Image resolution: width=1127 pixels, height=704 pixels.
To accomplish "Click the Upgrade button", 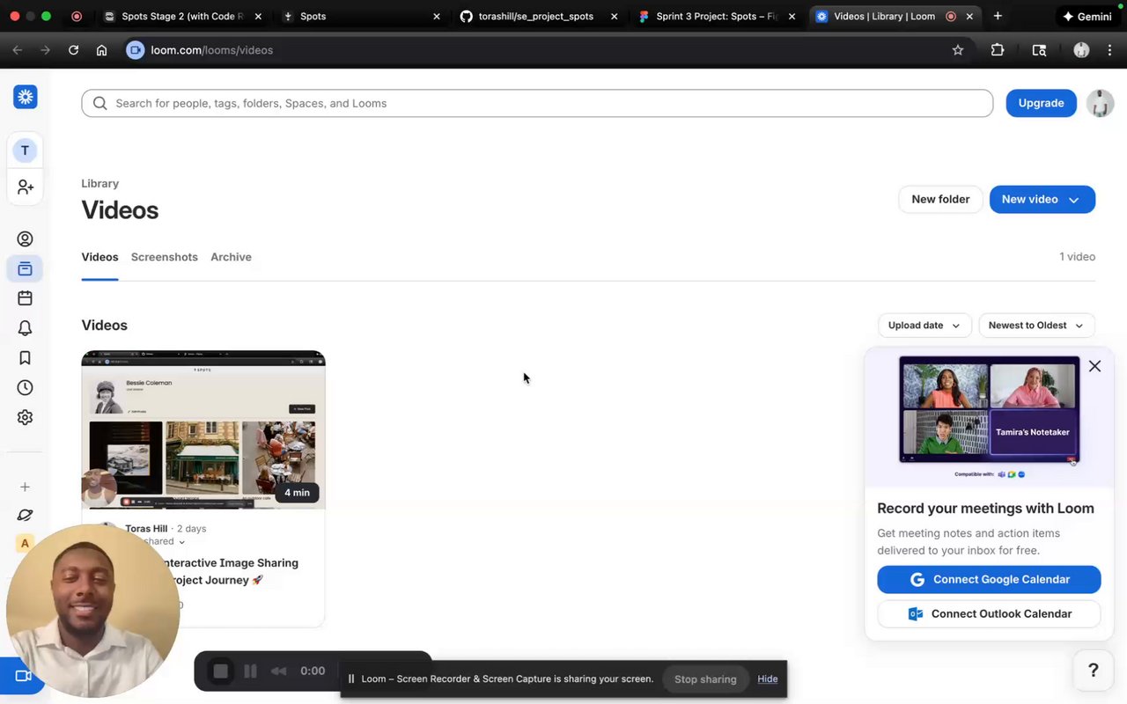I will [x=1041, y=103].
